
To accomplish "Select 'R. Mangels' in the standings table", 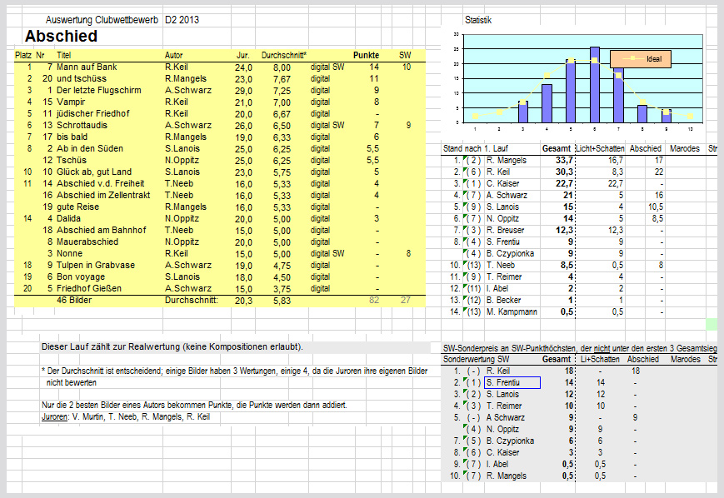I will [506, 160].
